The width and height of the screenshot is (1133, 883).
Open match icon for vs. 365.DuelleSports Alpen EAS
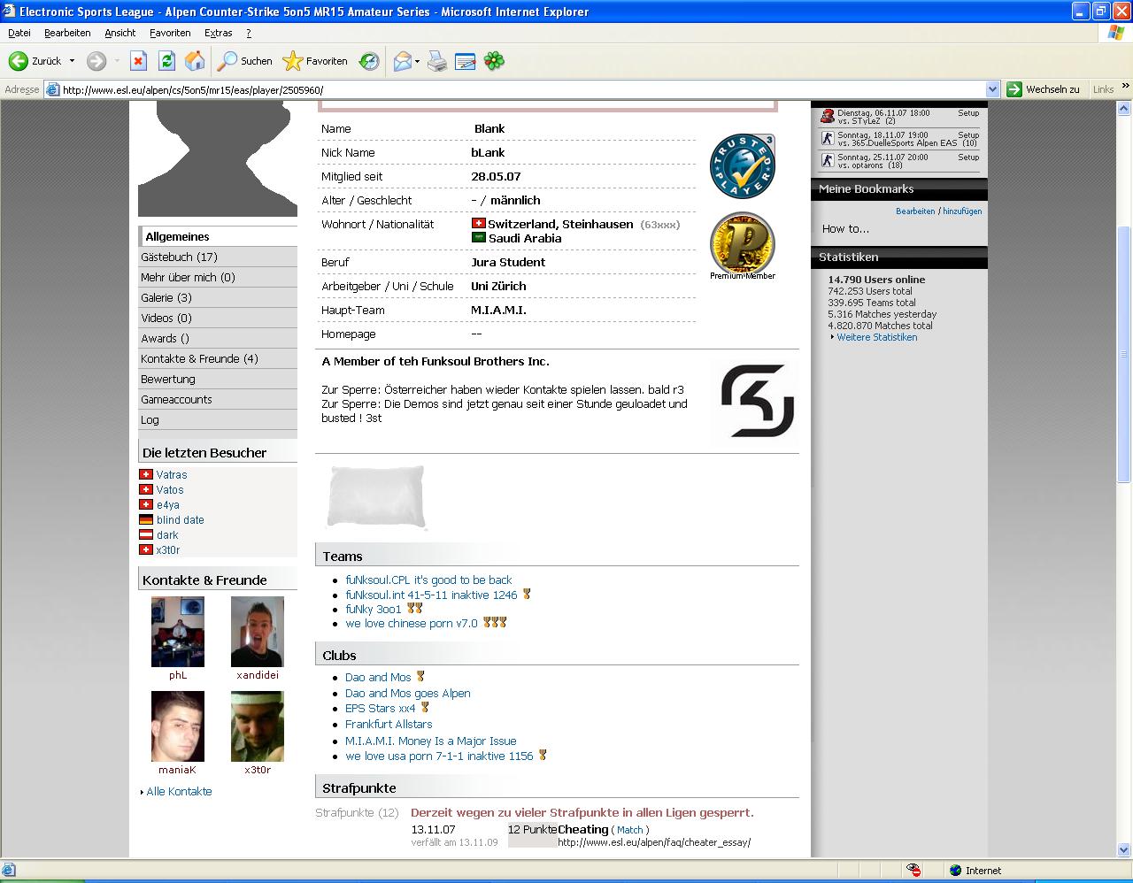pos(828,139)
